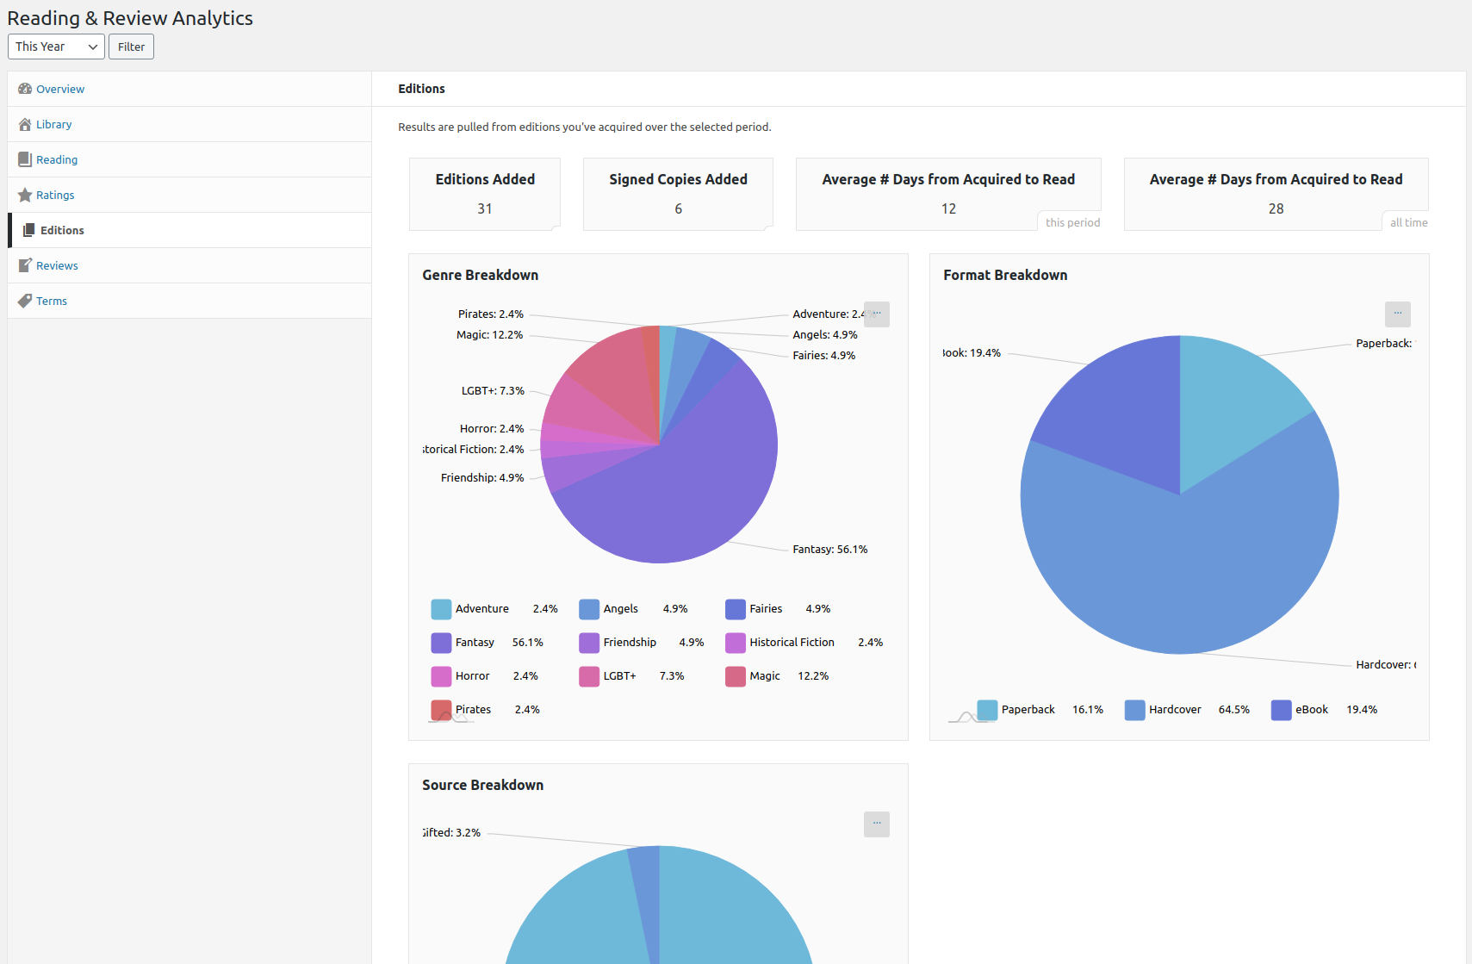Click the amCharts logo under genre chart
The image size is (1472, 964).
tap(450, 717)
